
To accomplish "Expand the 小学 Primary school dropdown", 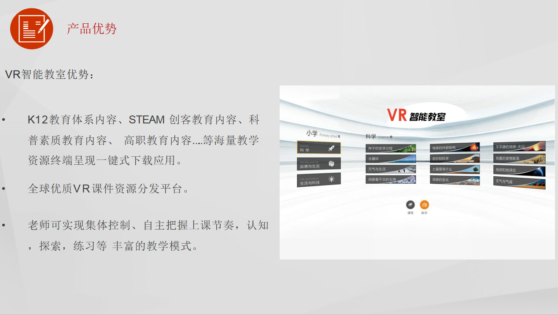I will click(x=339, y=137).
